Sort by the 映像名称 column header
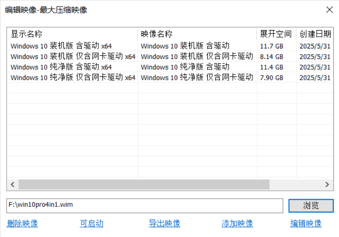The height and width of the screenshot is (237, 339). coord(197,34)
